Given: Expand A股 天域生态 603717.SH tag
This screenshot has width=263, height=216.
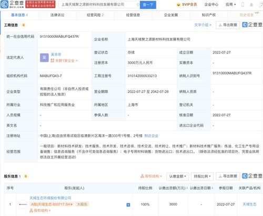Looking at the screenshot, I should [x=52, y=204].
